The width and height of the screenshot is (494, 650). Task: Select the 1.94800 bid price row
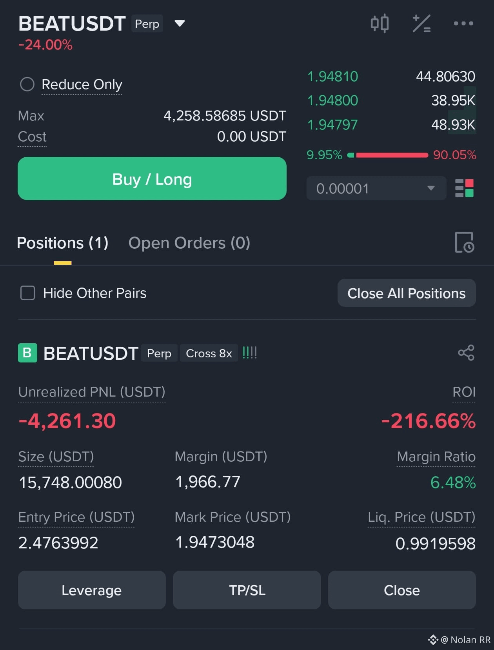click(391, 100)
